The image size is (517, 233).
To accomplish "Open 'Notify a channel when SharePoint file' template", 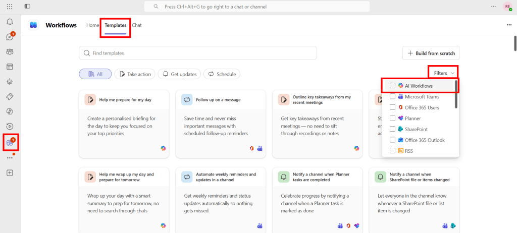I will (414, 200).
